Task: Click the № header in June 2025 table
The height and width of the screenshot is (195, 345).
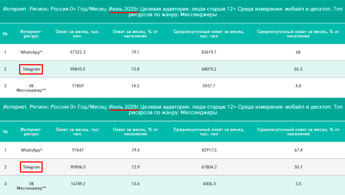Action: tap(5, 34)
